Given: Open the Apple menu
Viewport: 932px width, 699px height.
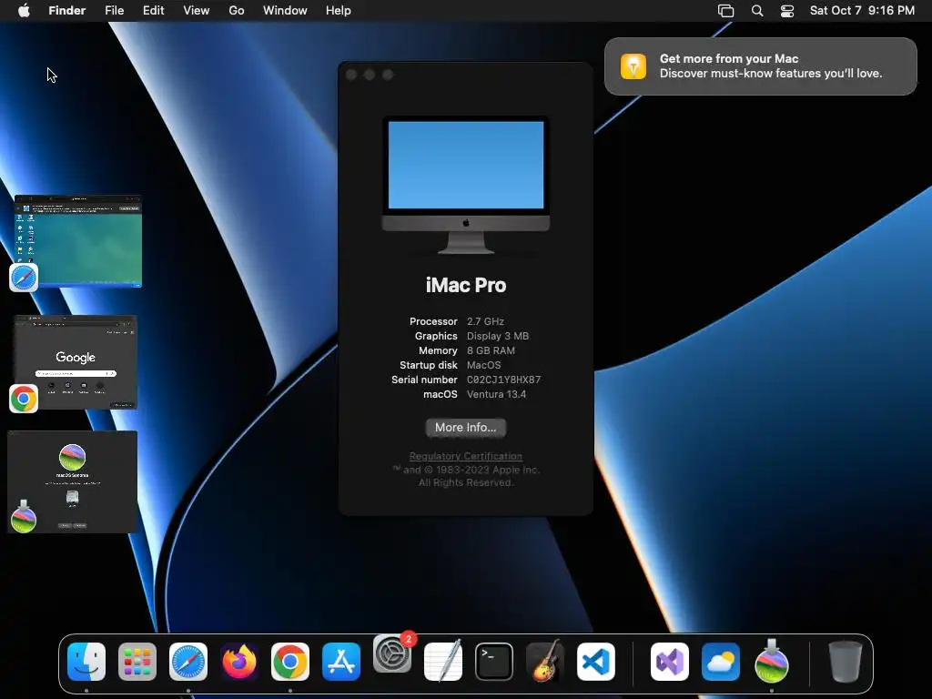Looking at the screenshot, I should (24, 10).
